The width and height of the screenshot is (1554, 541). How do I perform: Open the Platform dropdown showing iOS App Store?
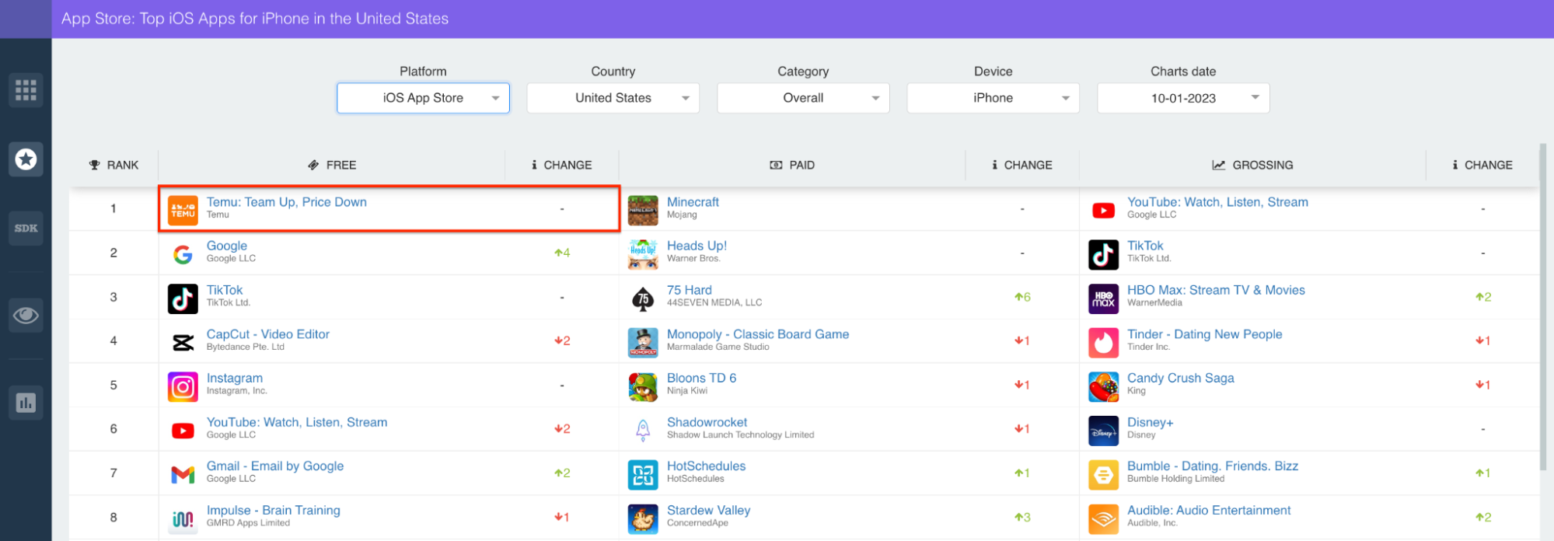pos(423,98)
